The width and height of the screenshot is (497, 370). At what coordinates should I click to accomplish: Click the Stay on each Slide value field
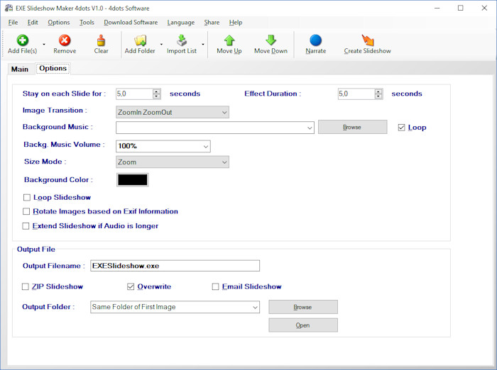[x=134, y=94]
